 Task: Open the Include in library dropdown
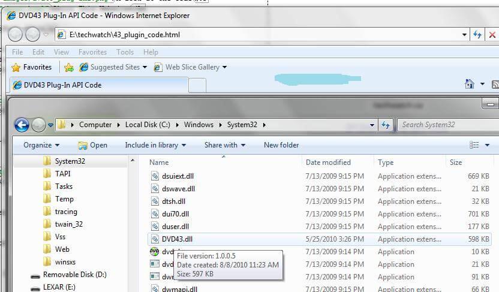[x=155, y=145]
